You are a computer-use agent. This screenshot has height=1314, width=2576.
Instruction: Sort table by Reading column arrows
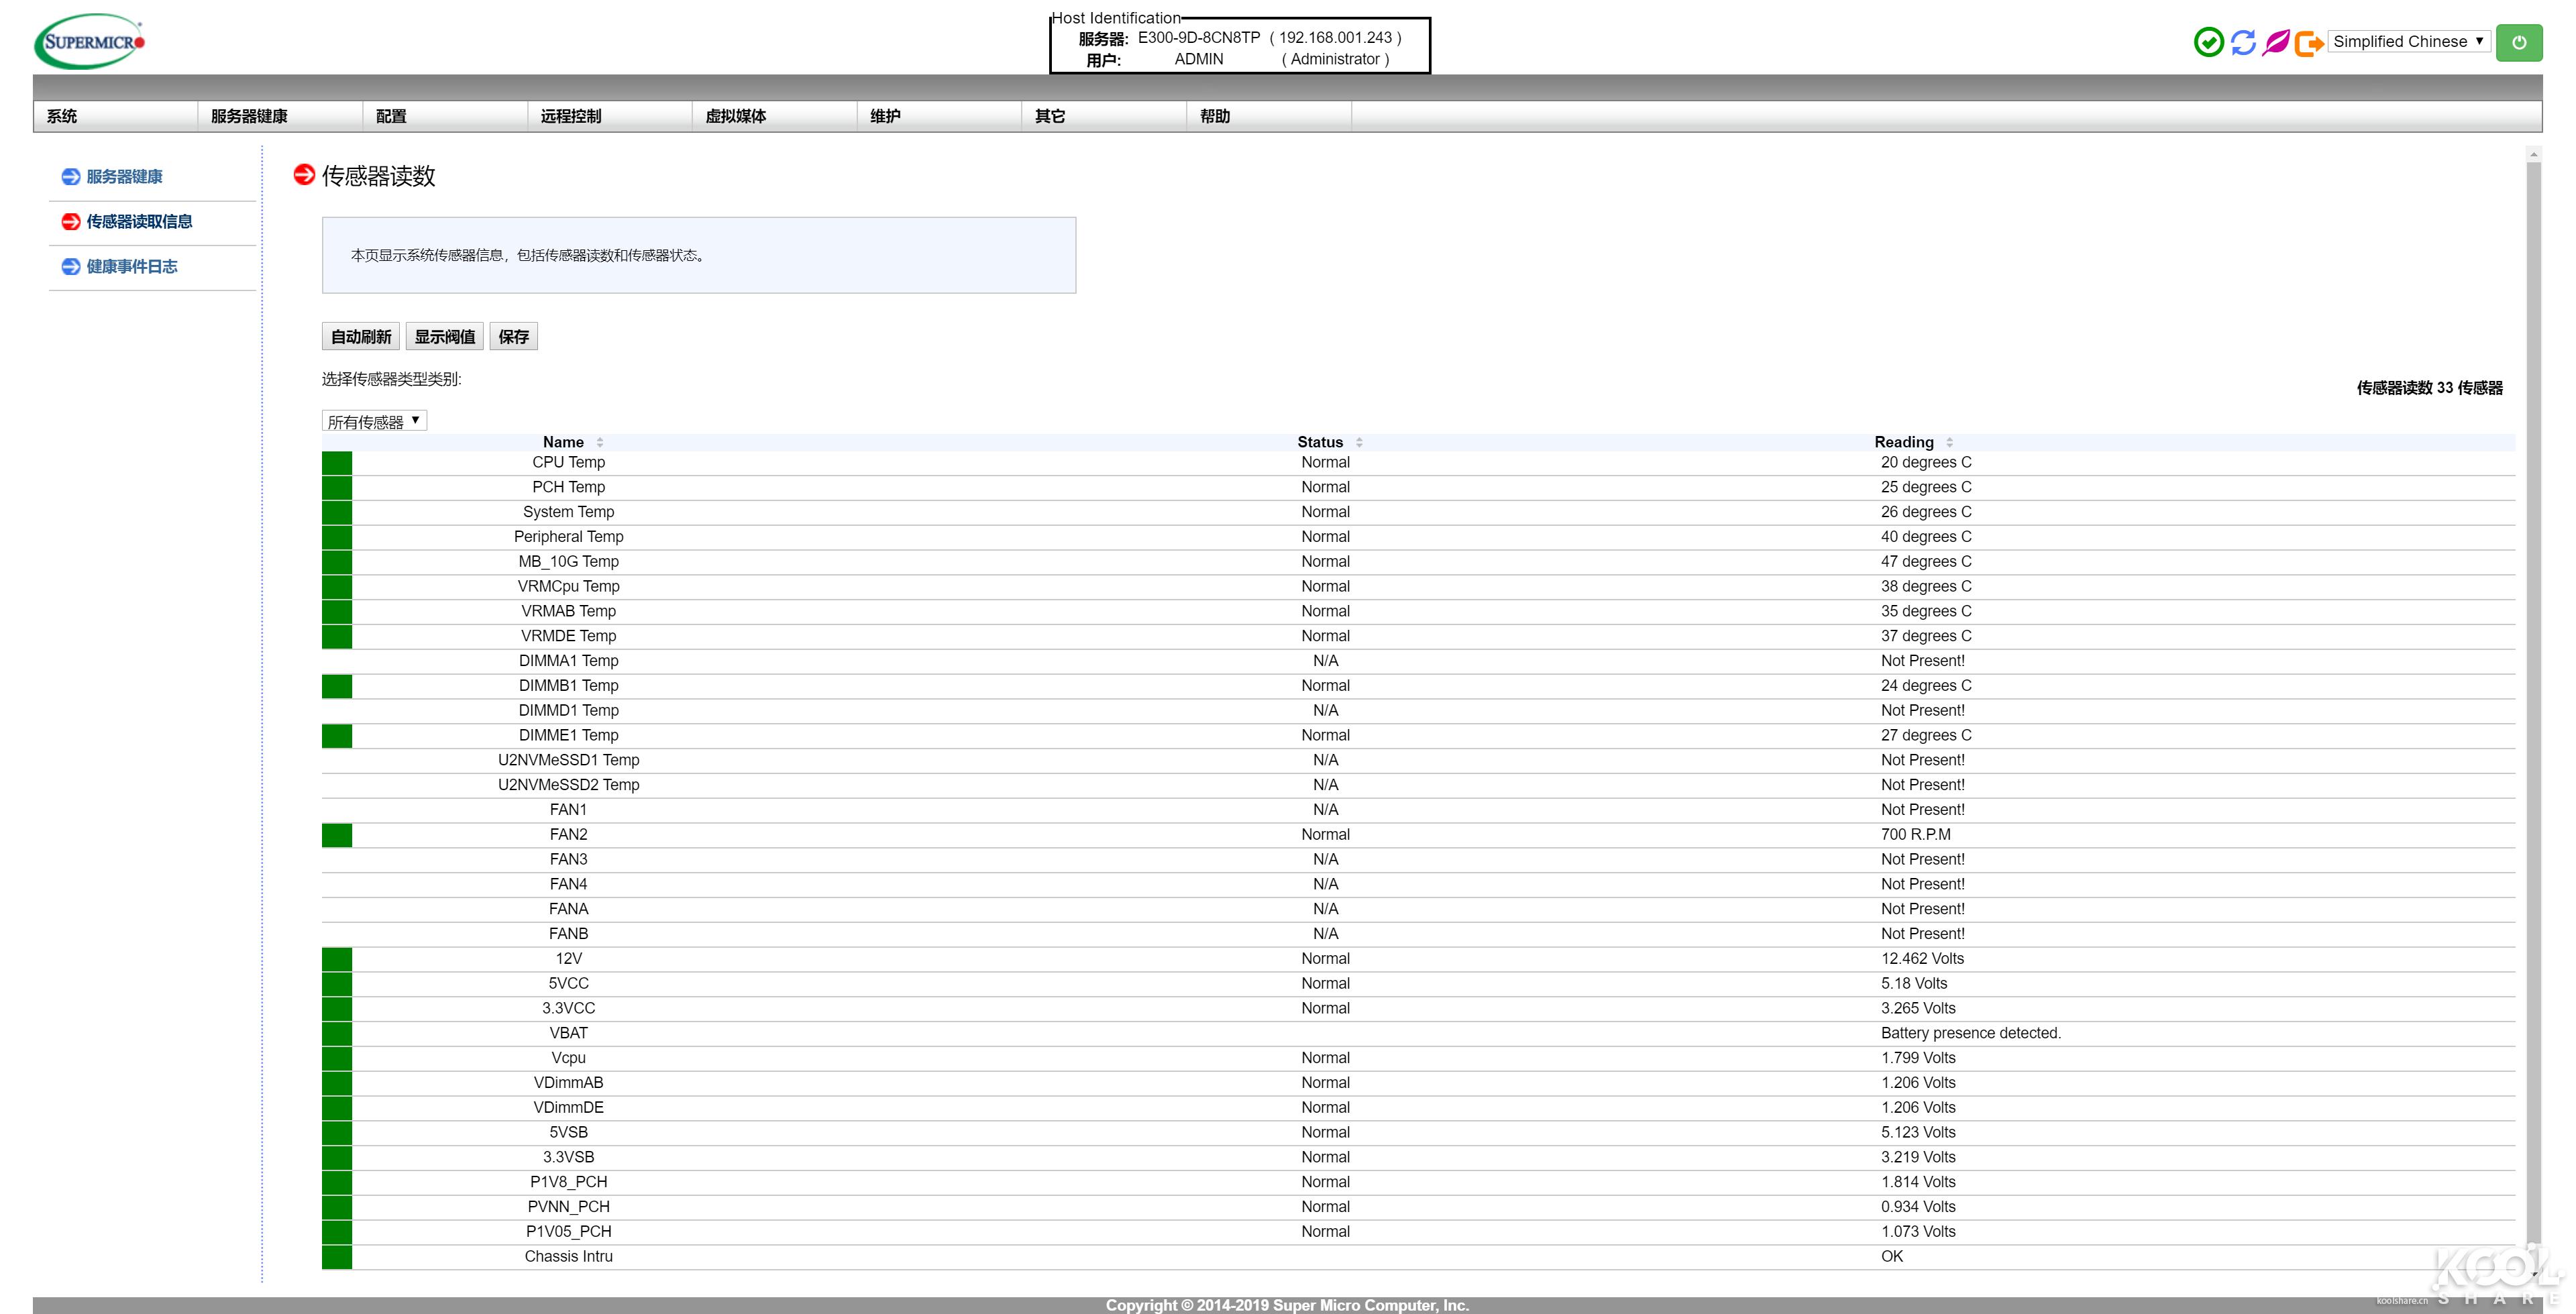1949,442
